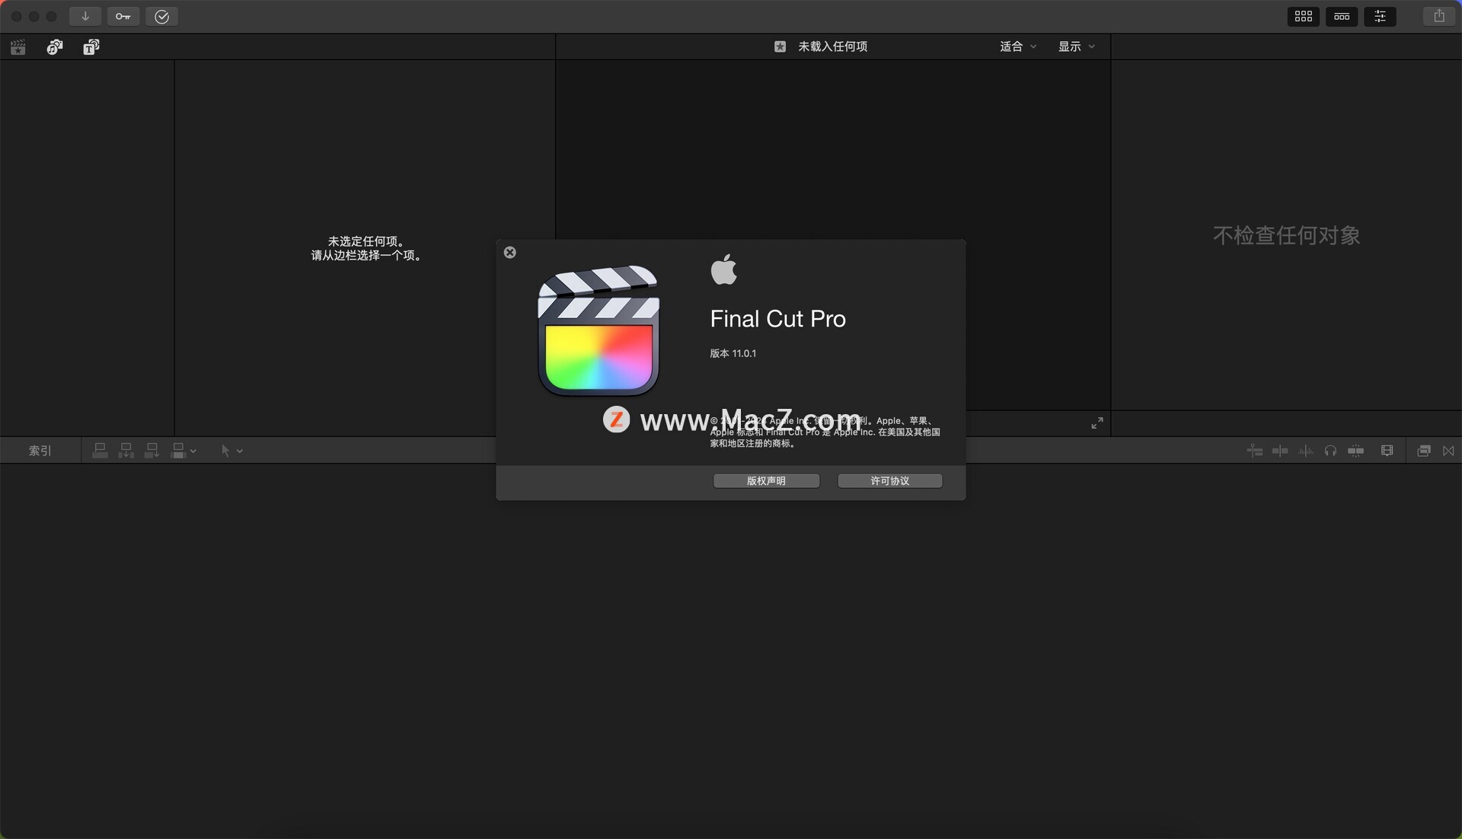Toggle snapping in the timeline
Image resolution: width=1462 pixels, height=839 pixels.
(1280, 451)
